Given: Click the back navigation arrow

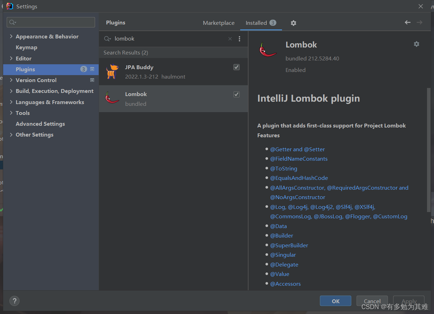Looking at the screenshot, I should coord(408,22).
